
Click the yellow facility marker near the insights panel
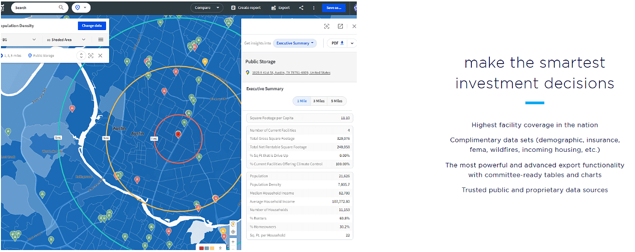point(205,62)
